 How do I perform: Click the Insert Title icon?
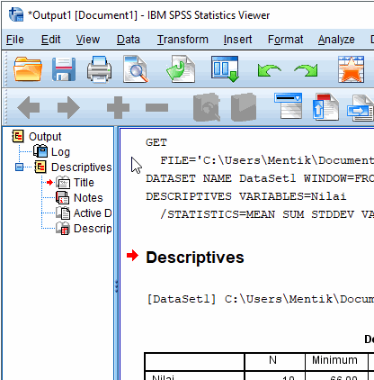coord(325,106)
